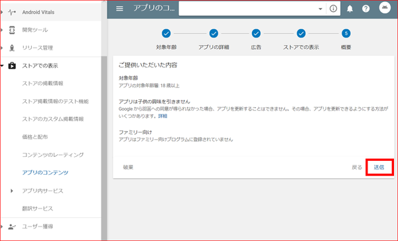Screen dimensions: 398x241
Task: Open the 詳細 link
Action: [163, 116]
